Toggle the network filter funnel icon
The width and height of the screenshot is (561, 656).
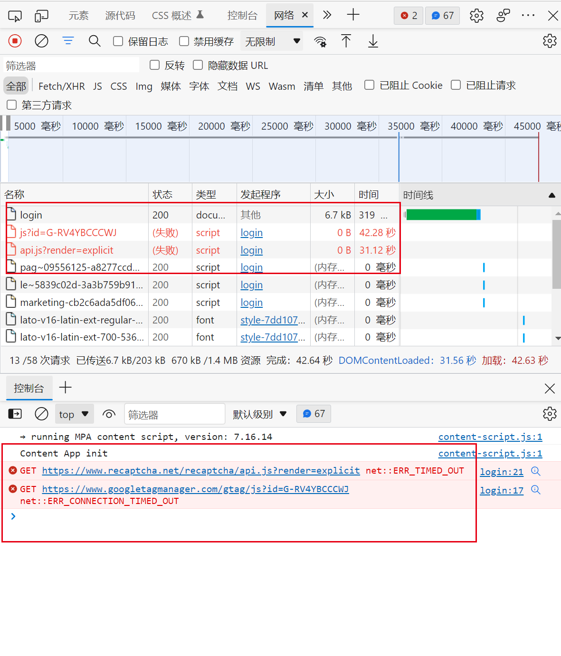(68, 41)
